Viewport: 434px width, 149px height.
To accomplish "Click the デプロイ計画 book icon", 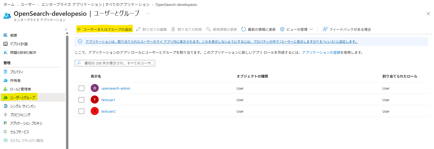I will click(5, 44).
